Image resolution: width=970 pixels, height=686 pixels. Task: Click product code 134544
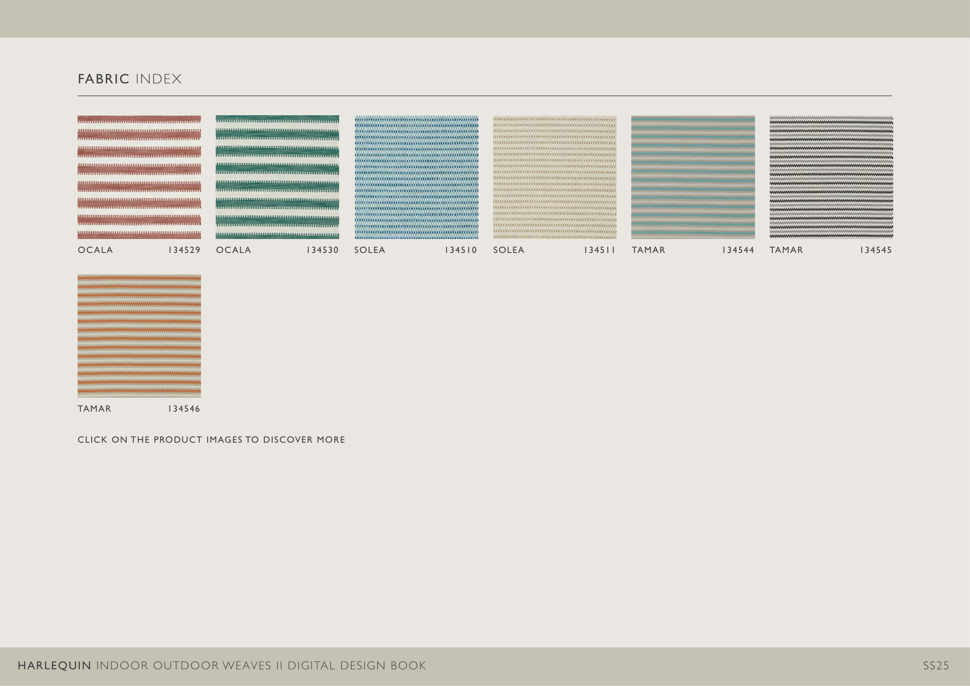[738, 250]
